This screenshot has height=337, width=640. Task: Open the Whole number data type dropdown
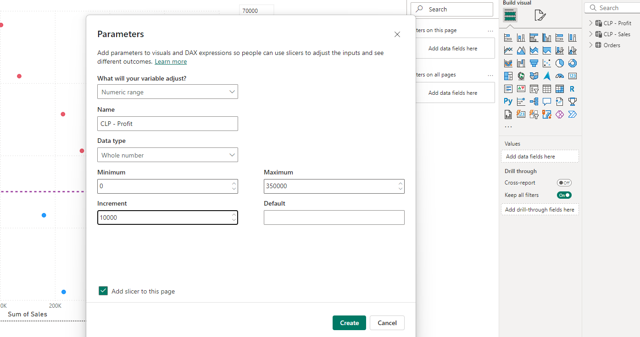pyautogui.click(x=167, y=155)
